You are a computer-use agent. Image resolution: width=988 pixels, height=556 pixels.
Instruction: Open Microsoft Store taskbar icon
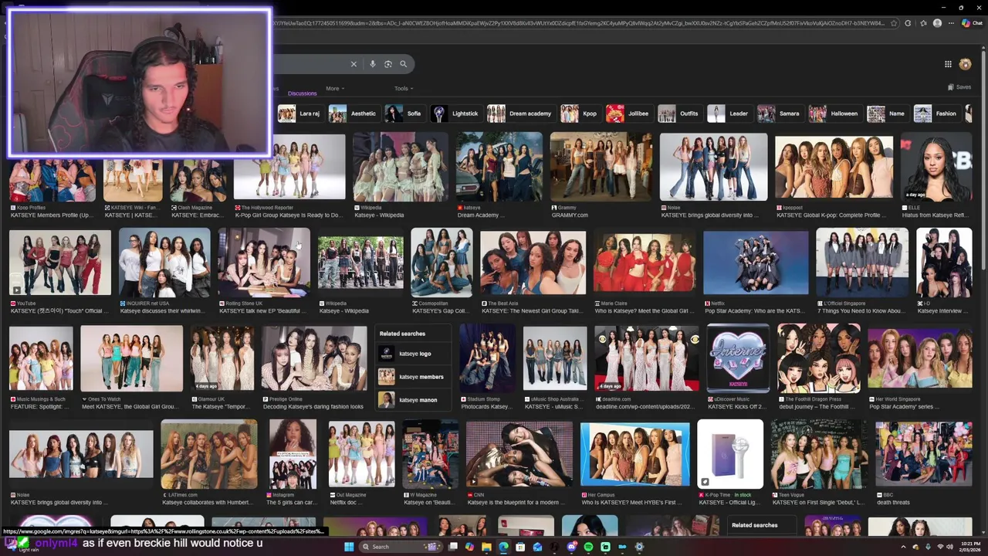(520, 547)
